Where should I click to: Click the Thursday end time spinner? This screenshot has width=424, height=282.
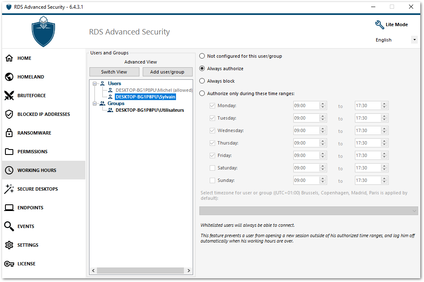(x=384, y=143)
